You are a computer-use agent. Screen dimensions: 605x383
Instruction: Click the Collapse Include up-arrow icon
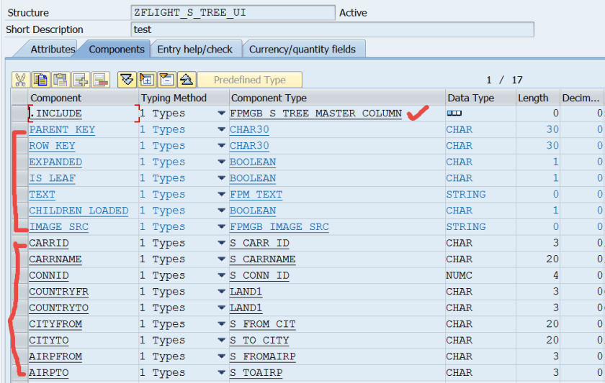tap(186, 80)
